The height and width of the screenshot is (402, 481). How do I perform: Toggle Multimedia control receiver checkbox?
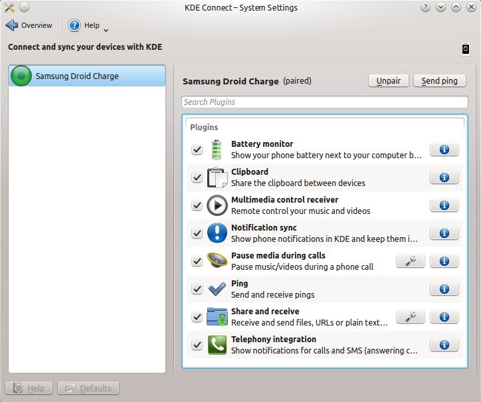click(197, 205)
